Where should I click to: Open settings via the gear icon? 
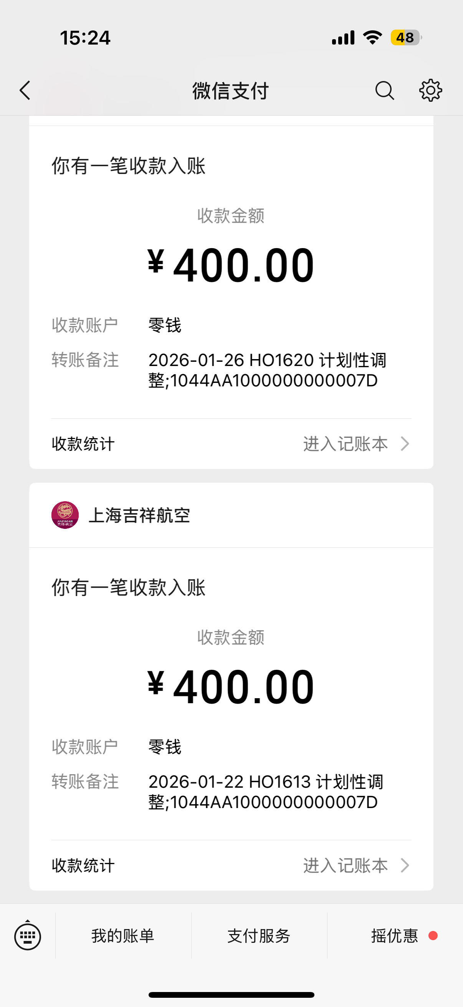click(x=430, y=91)
